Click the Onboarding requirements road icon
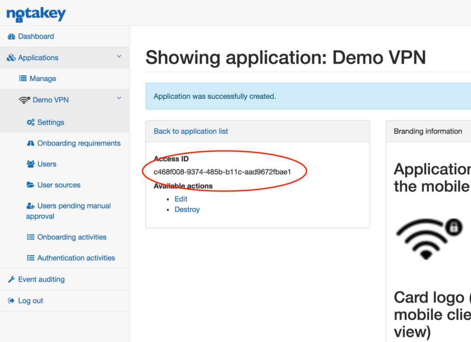The width and height of the screenshot is (471, 342). point(30,144)
